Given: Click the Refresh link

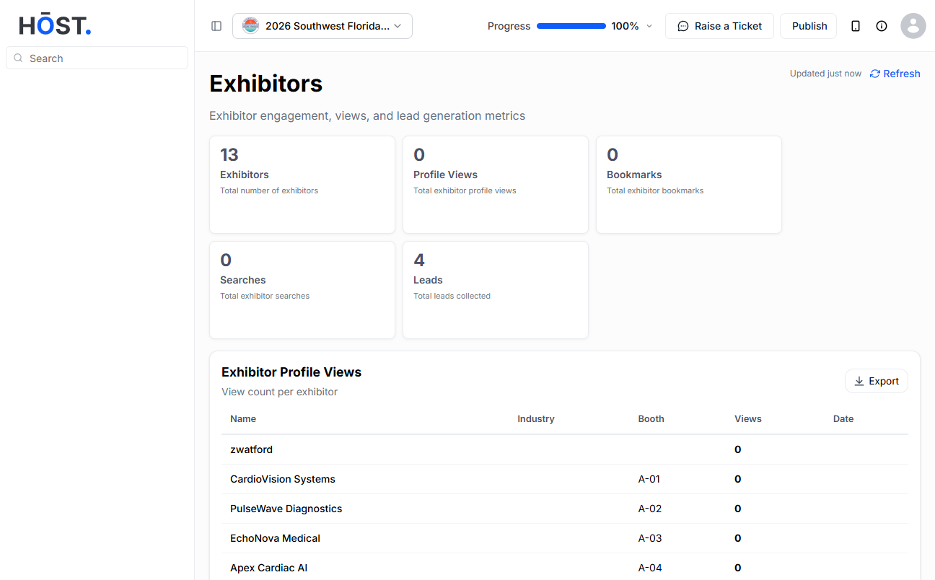Looking at the screenshot, I should [895, 74].
